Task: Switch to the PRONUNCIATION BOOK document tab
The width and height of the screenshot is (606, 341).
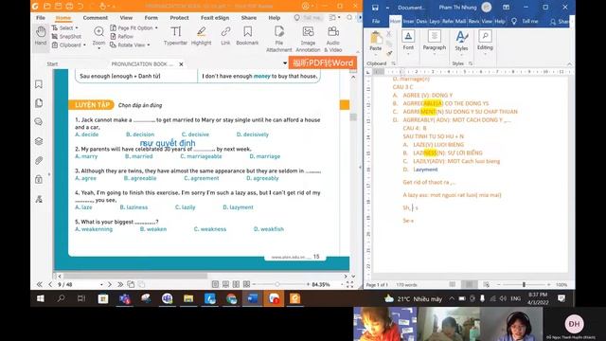Action: (x=142, y=63)
